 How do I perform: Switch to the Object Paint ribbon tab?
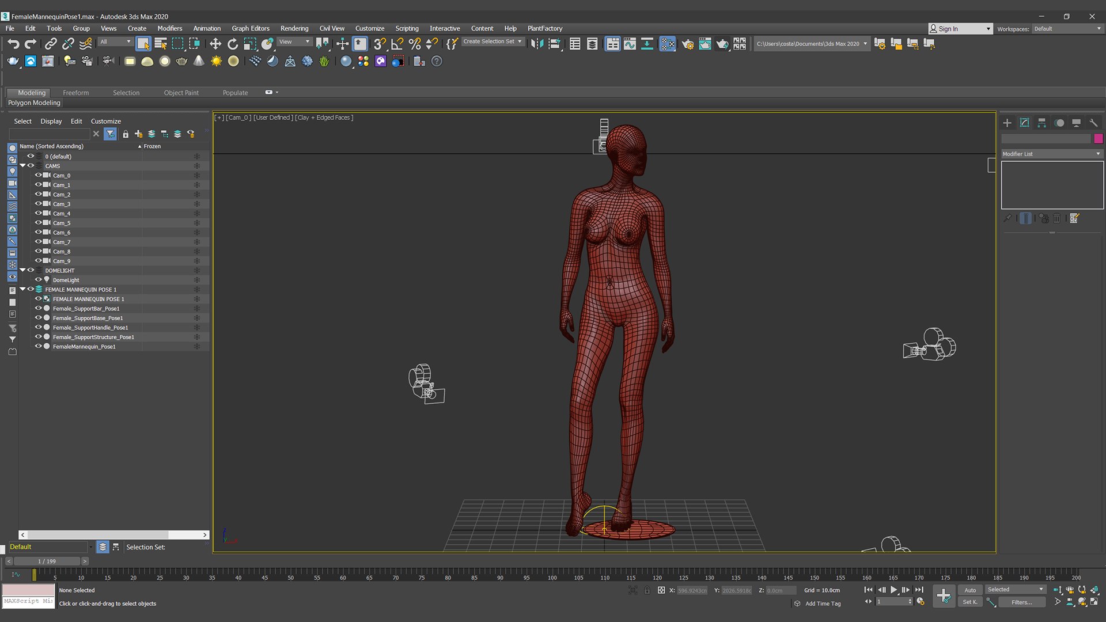(181, 93)
